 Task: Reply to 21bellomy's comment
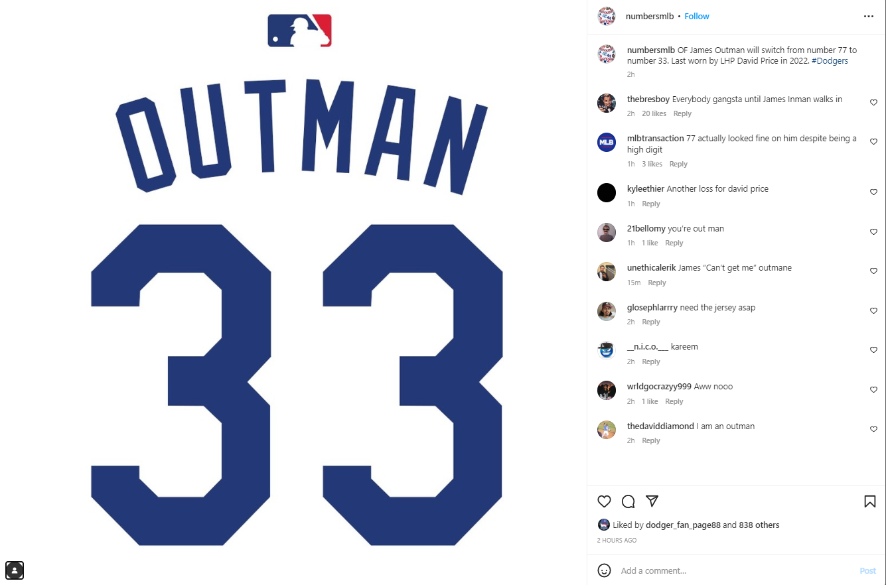674,243
